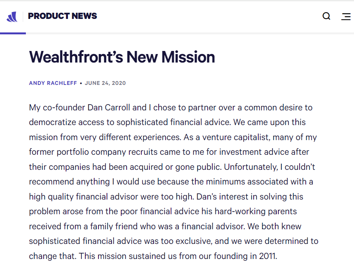Click the phrase "recommend anything" in the text
This screenshot has width=354, height=264.
69,182
